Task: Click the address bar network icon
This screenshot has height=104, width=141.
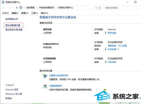Action: (21, 8)
